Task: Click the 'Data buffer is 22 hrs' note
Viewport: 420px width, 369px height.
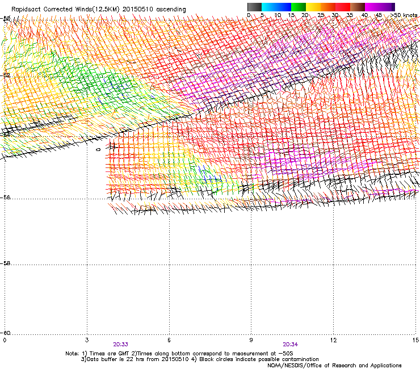Action: (x=200, y=359)
